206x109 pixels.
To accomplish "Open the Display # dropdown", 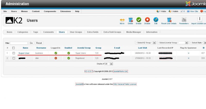I will [109, 64].
